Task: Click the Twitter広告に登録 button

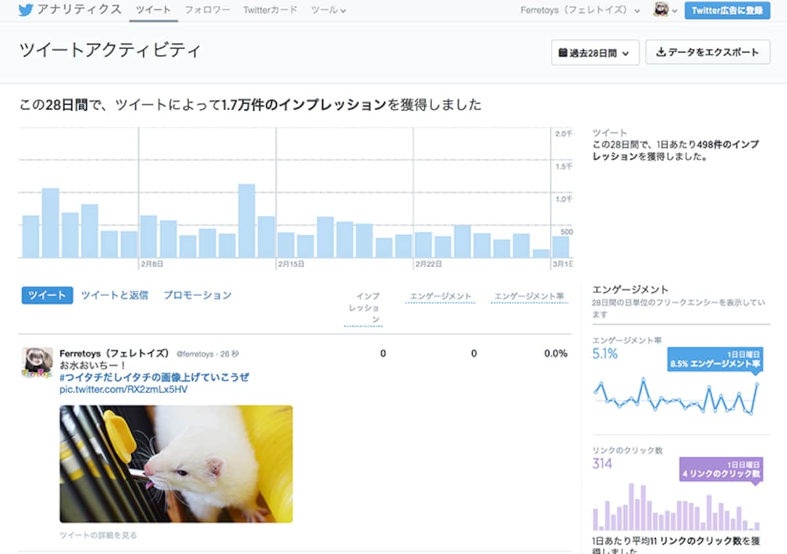Action: [x=727, y=10]
